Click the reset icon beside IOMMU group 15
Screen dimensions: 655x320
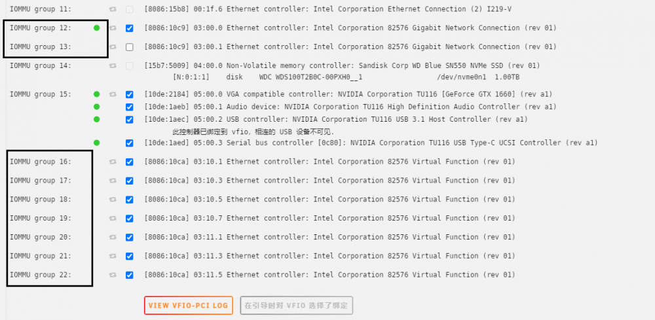coord(113,95)
